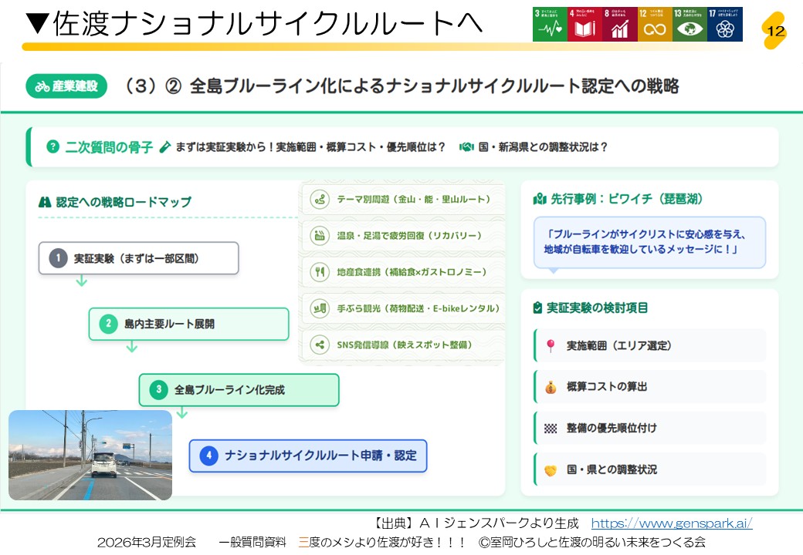Click the red pin icon beside 実施範囲

click(x=551, y=346)
